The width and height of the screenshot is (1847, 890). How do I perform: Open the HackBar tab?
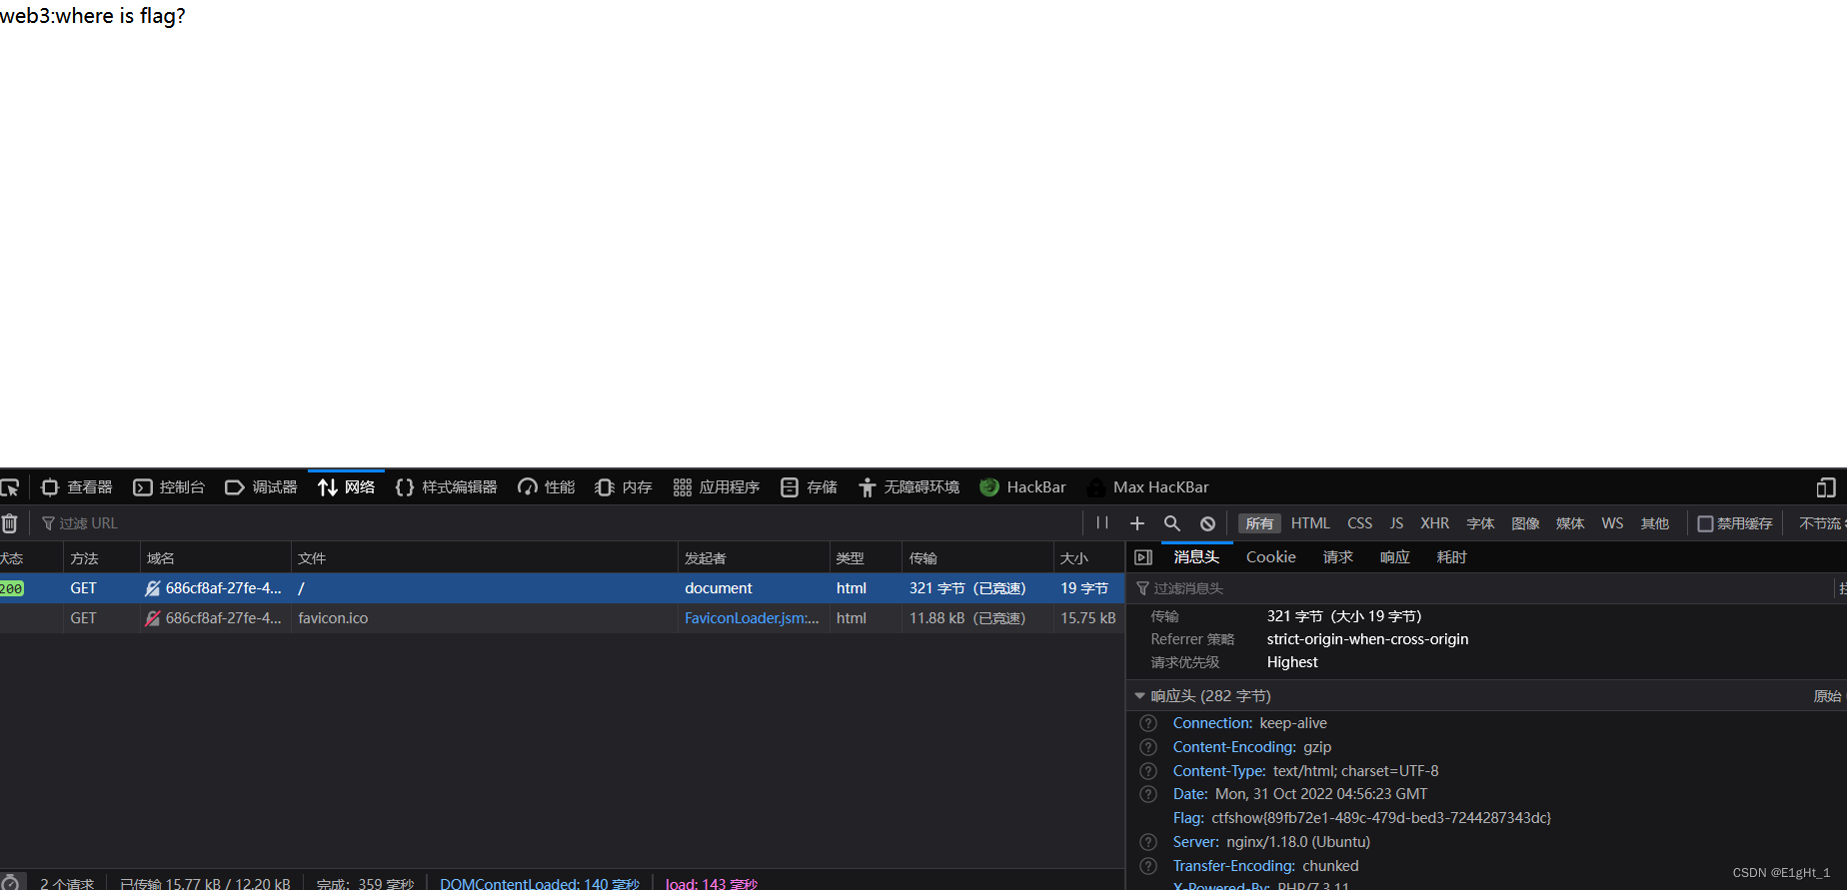tap(1023, 487)
